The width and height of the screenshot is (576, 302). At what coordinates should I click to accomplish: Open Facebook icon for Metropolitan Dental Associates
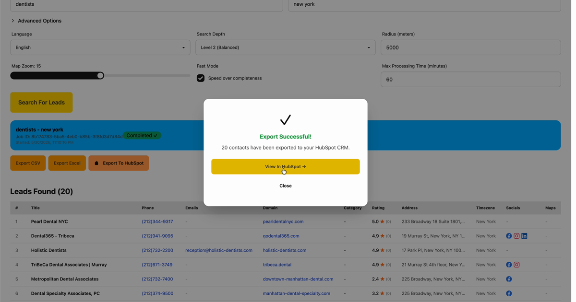(x=509, y=279)
